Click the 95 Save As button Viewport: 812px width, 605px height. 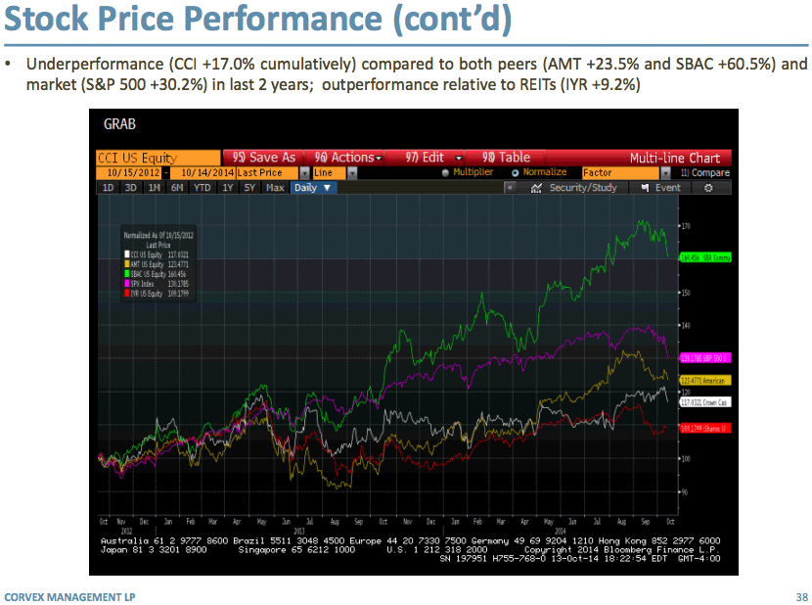[264, 158]
